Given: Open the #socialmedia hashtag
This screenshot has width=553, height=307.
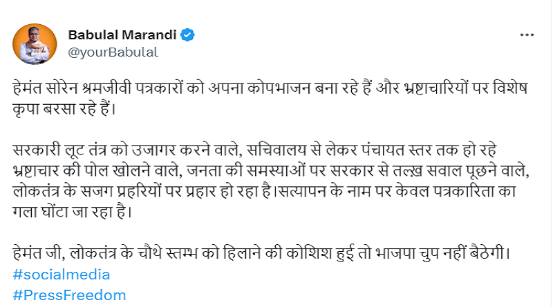Looking at the screenshot, I should tap(62, 275).
